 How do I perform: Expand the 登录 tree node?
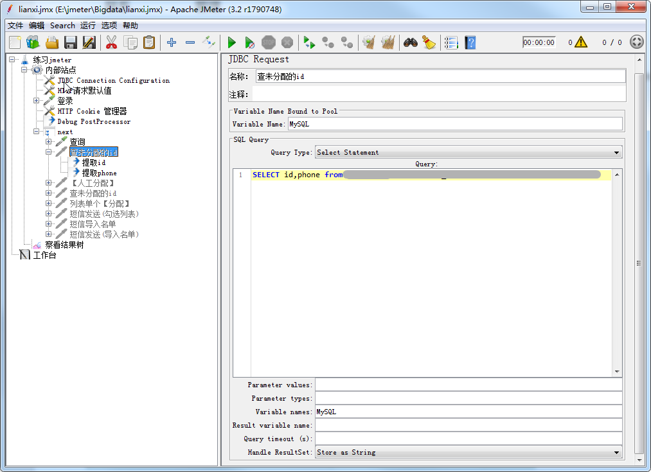pyautogui.click(x=37, y=101)
